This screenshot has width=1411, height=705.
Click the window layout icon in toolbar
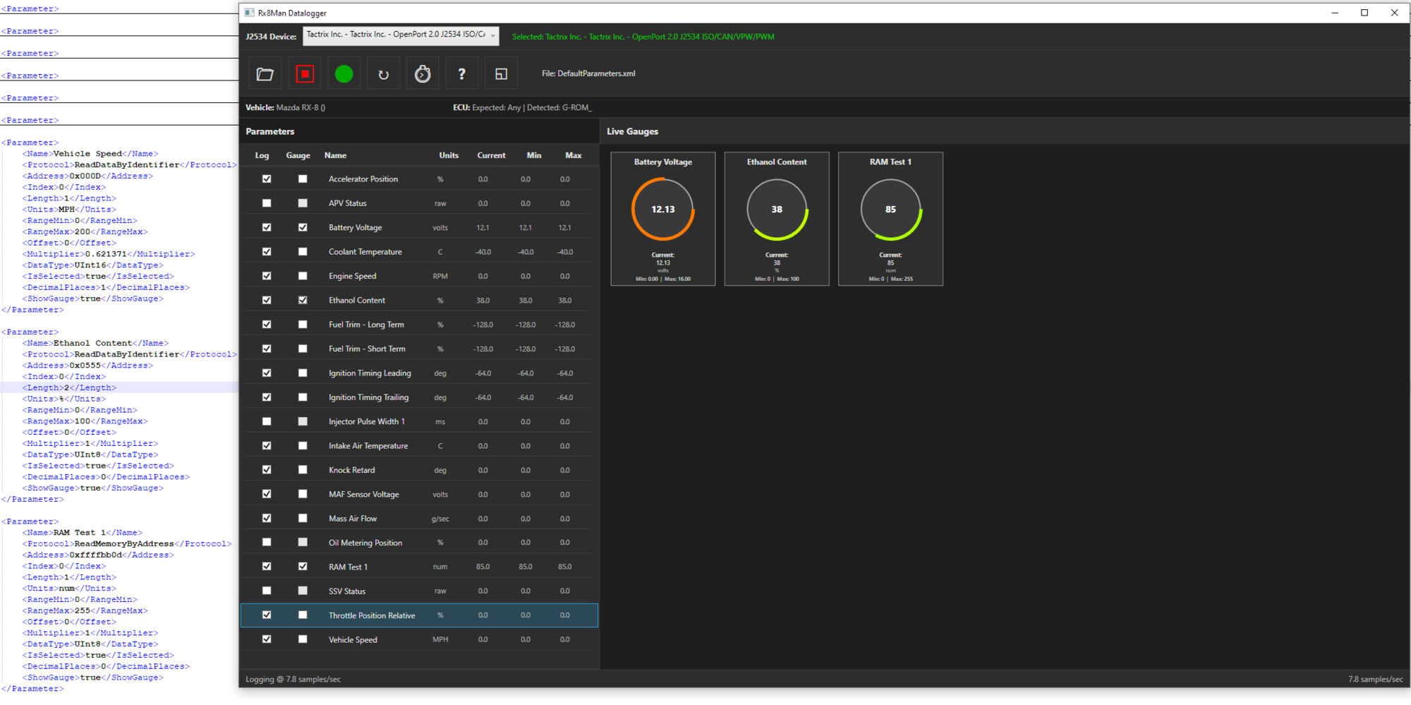click(501, 74)
